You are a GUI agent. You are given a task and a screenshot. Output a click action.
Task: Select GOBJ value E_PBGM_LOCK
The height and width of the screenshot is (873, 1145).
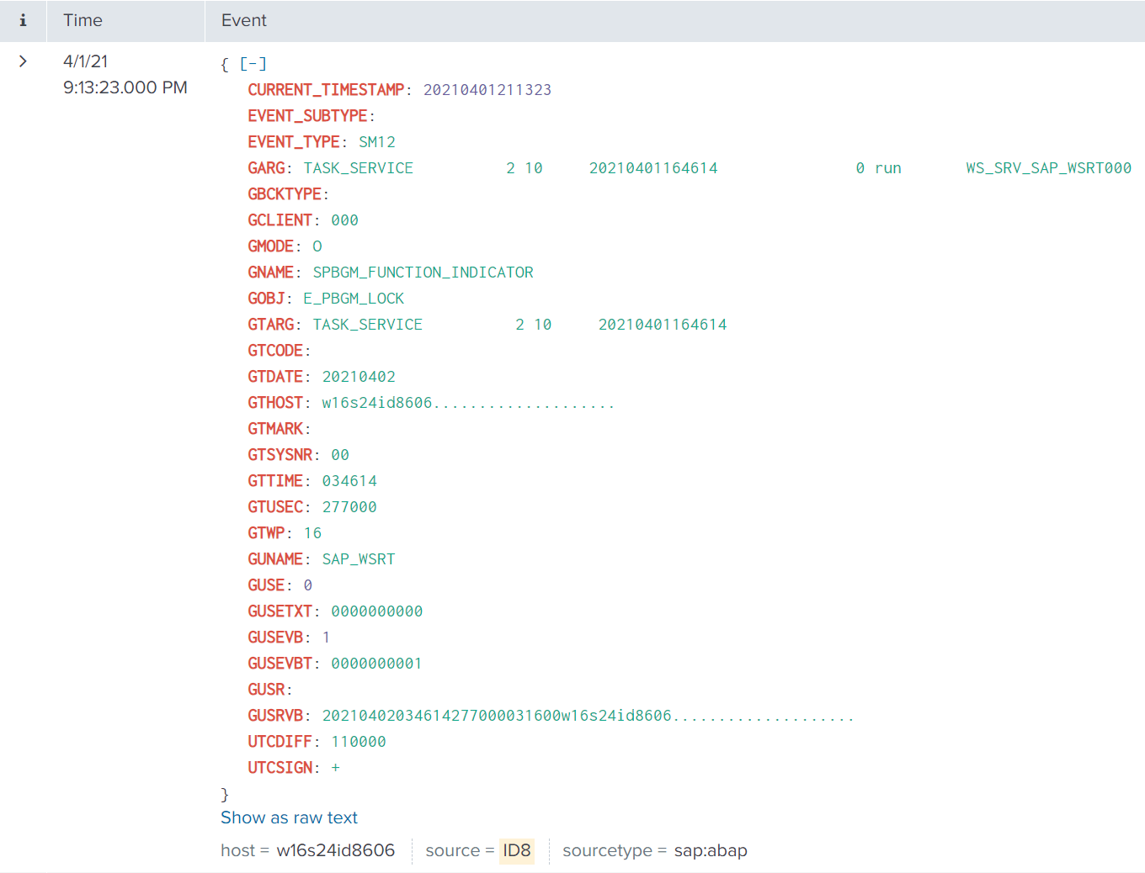(354, 299)
